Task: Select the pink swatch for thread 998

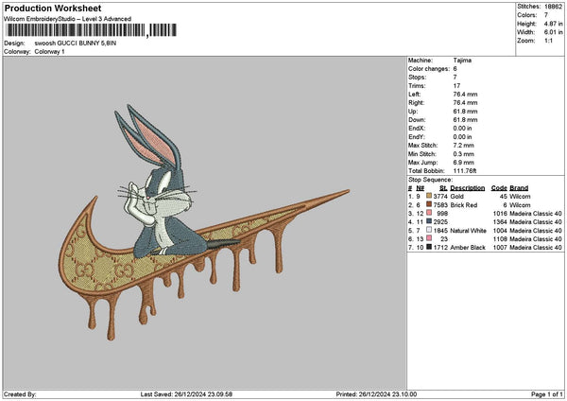Action: click(430, 214)
